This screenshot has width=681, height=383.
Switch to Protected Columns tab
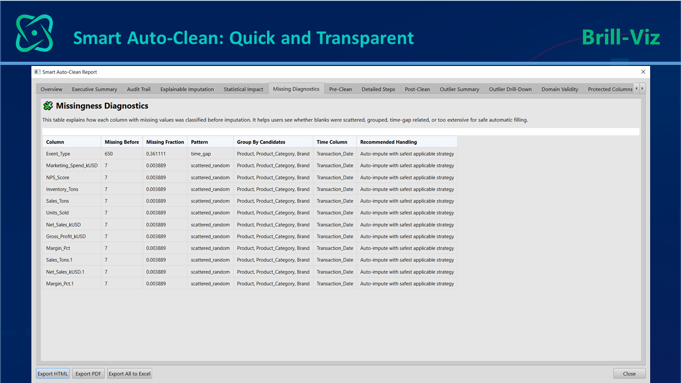pyautogui.click(x=610, y=89)
